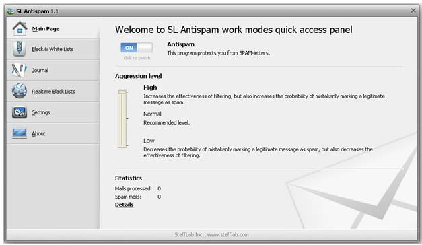This screenshot has height=245, width=422.
Task: Open the Main Page section
Action: coord(53,28)
